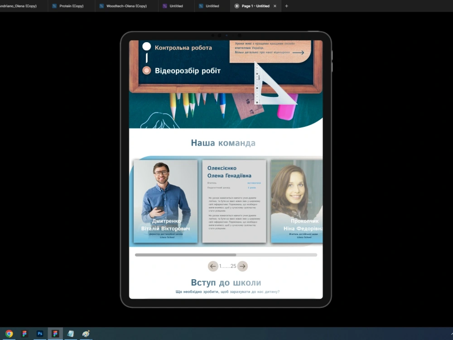Screen dimensions: 453x340
Task: Close the Page 1 - Untitled tab
Action: tap(275, 6)
